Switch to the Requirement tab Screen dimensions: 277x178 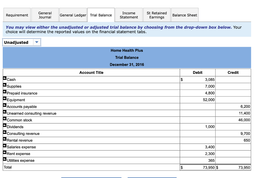[17, 15]
